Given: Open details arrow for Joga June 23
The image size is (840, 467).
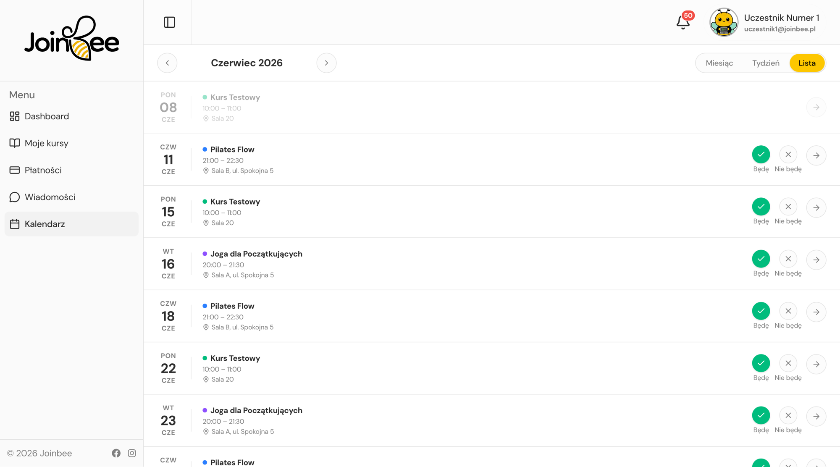Looking at the screenshot, I should 816,416.
